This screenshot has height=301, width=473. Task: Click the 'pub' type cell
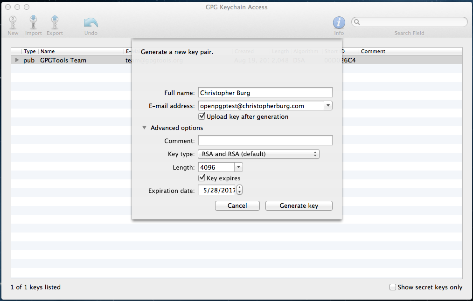point(29,60)
